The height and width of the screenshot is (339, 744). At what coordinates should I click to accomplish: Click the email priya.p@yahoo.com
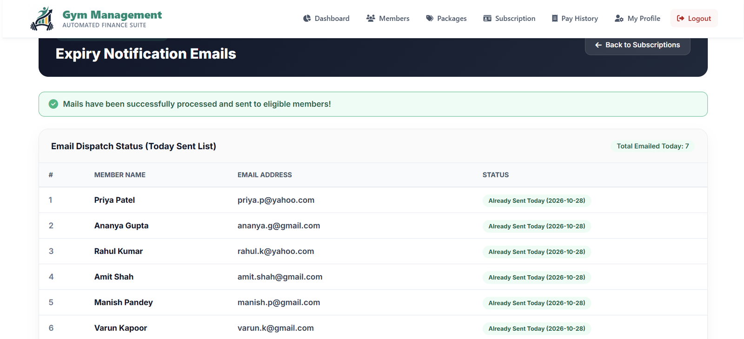(276, 200)
